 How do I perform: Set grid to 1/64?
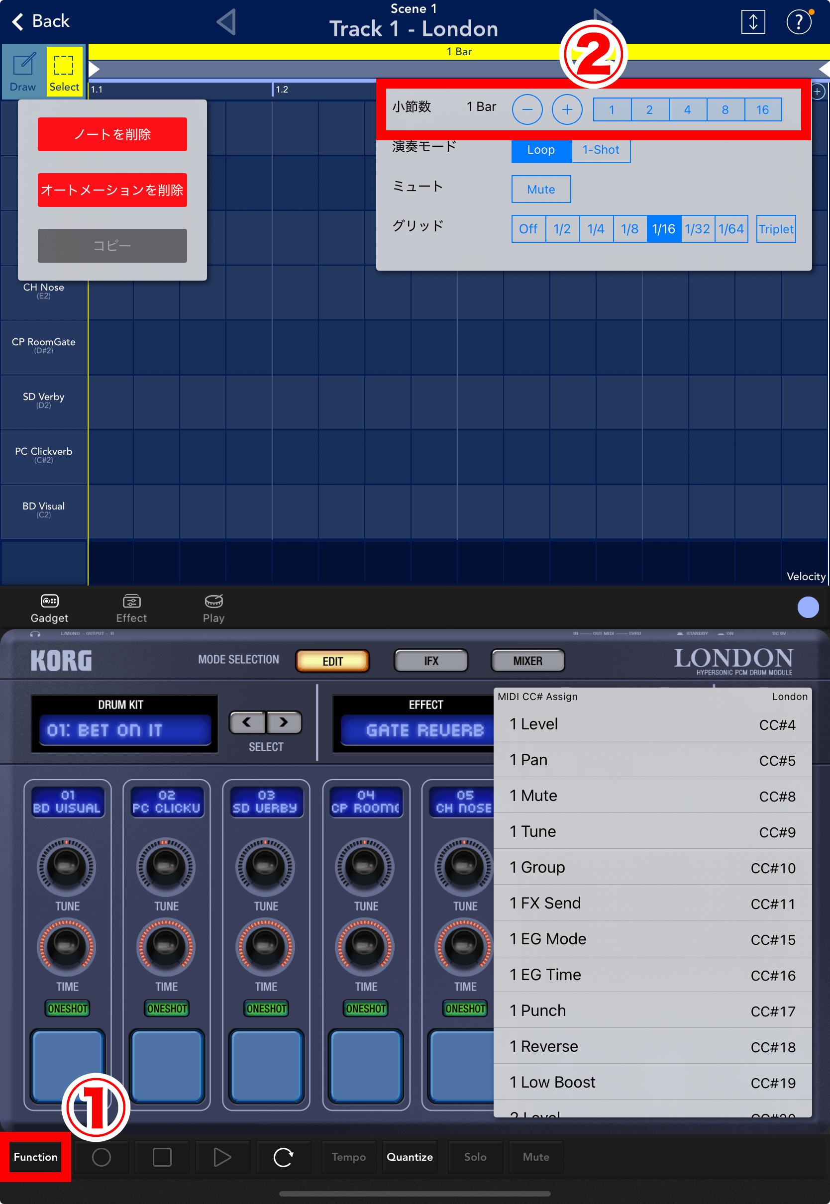click(731, 229)
